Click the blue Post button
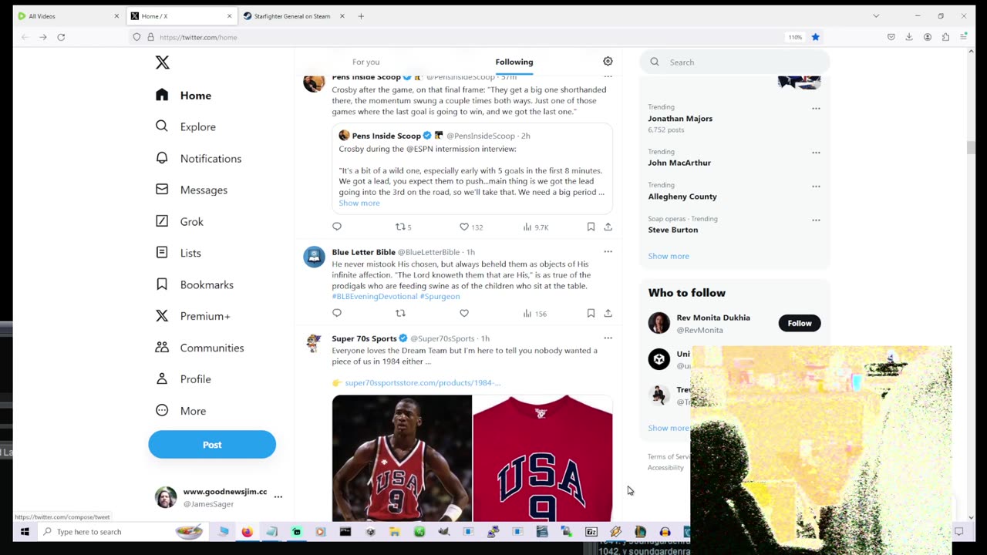Viewport: 987px width, 555px height. [x=212, y=445]
